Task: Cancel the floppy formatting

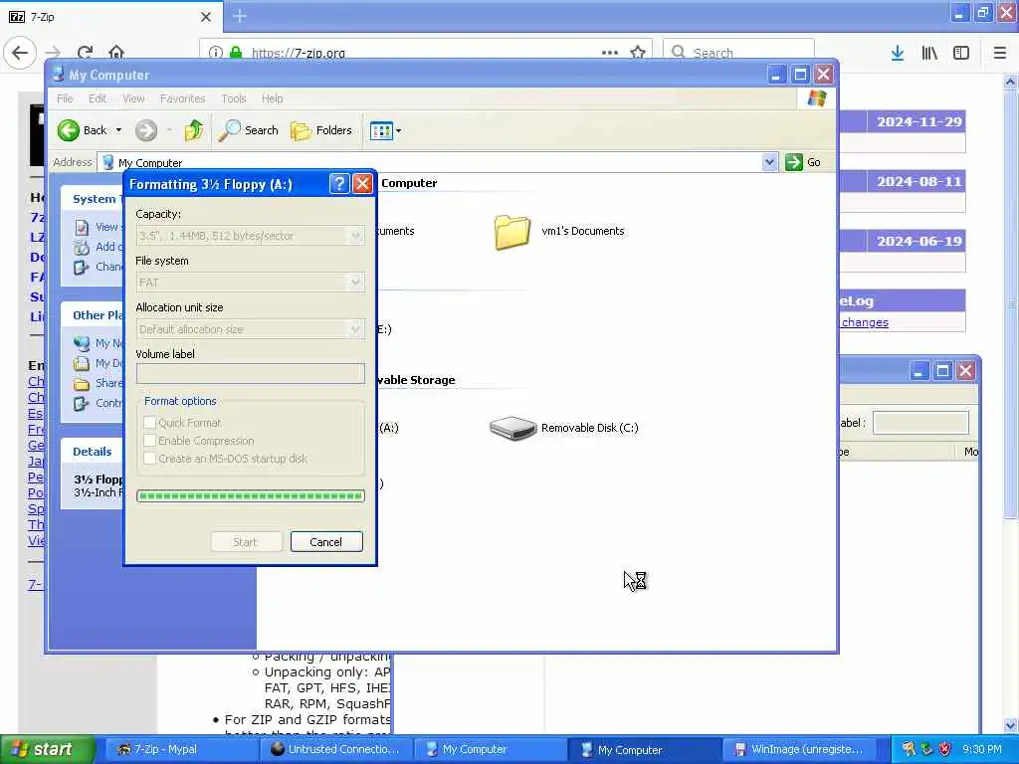Action: [x=326, y=542]
